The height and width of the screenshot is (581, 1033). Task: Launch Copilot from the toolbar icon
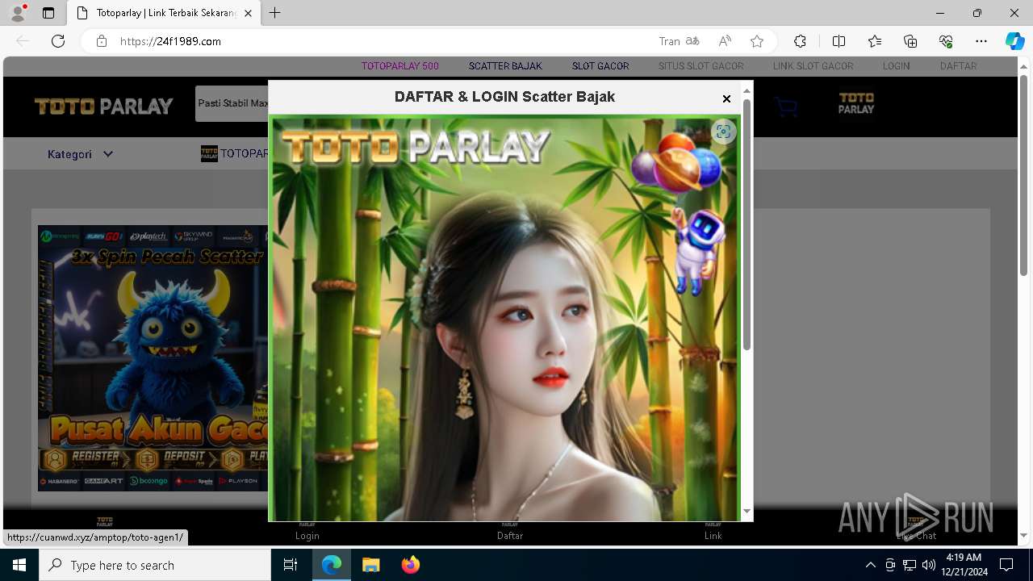(x=1014, y=41)
